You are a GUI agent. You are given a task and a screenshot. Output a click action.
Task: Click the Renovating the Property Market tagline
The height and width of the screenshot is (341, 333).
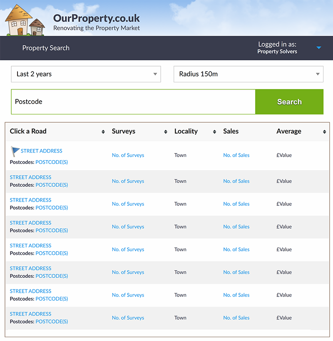point(97,28)
